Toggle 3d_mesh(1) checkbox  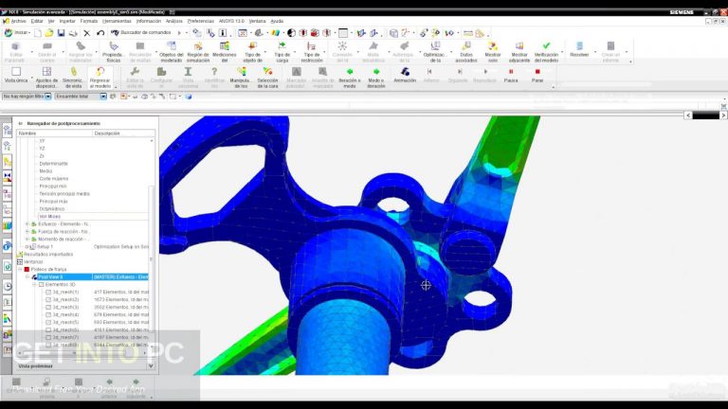coord(48,293)
